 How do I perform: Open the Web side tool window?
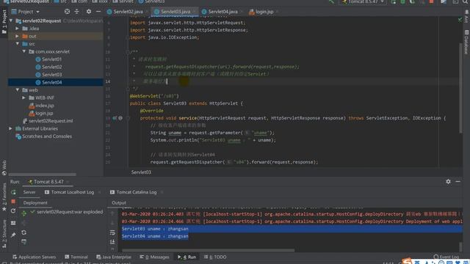point(4,168)
